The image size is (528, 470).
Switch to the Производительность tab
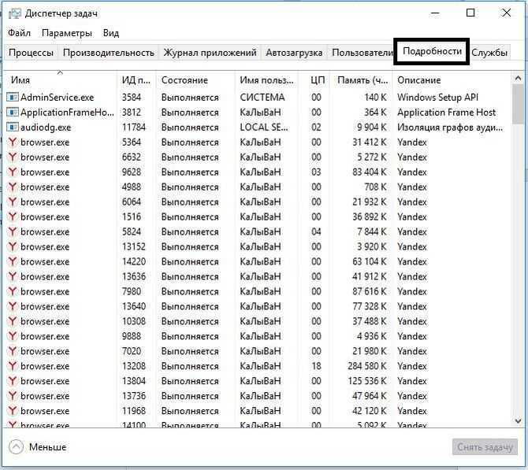pyautogui.click(x=109, y=53)
